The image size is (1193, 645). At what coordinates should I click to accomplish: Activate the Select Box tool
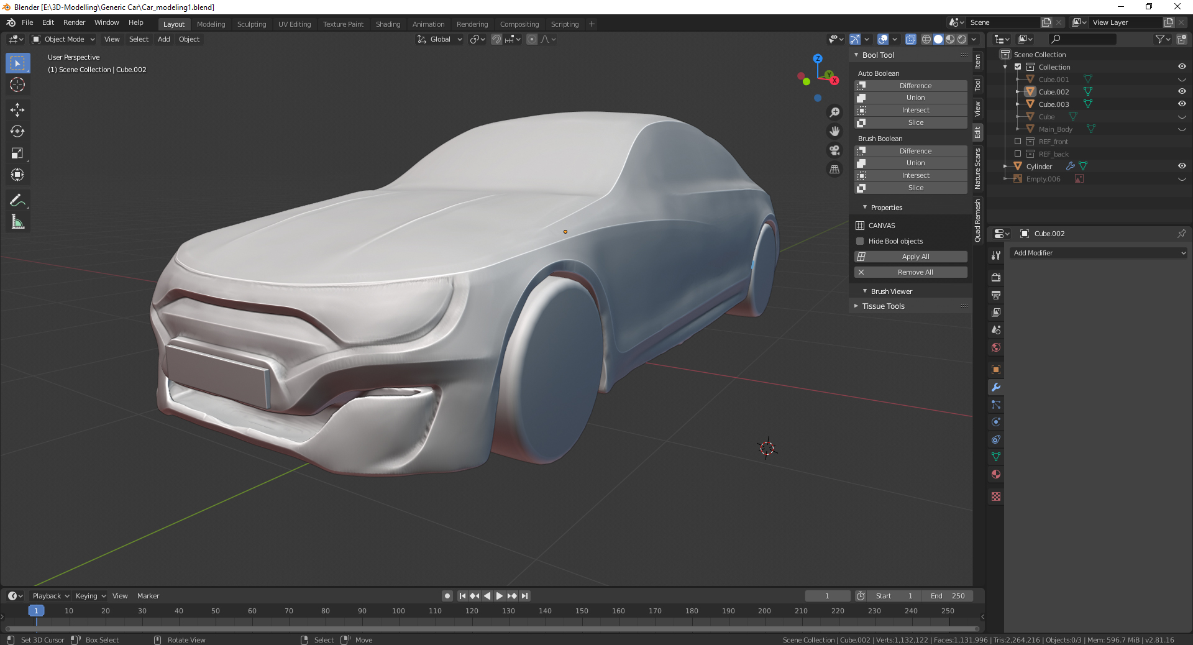coord(17,63)
